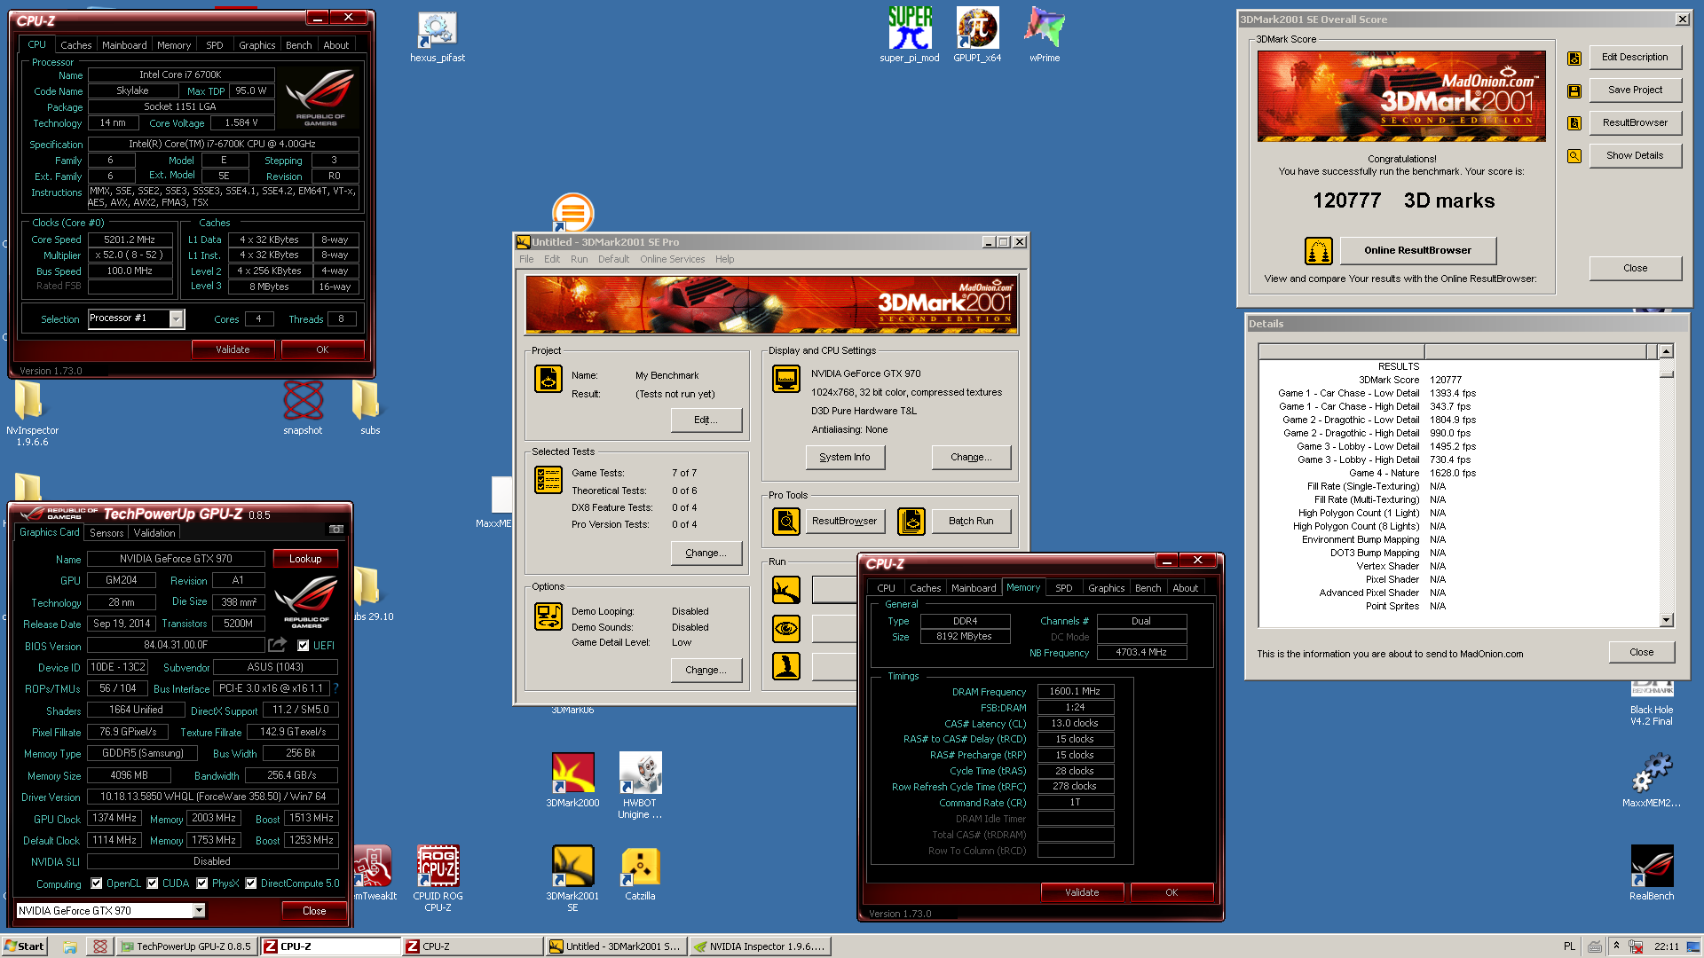Toggle the CUDA checkbox

[x=153, y=883]
